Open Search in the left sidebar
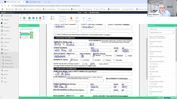This screenshot has height=99, width=177. coord(6,75)
